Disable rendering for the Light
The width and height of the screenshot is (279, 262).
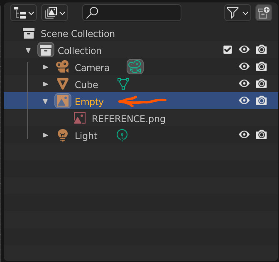pyautogui.click(x=261, y=135)
